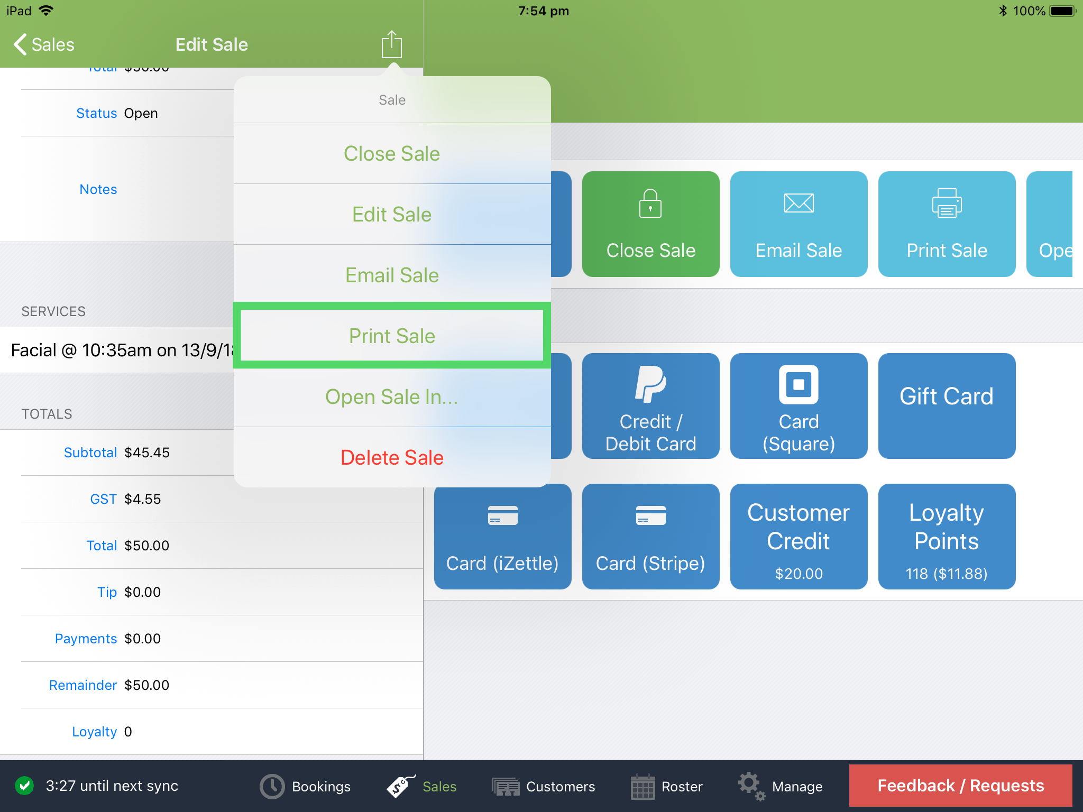This screenshot has width=1083, height=812.
Task: Pay with Gift Card button
Action: [x=947, y=406]
